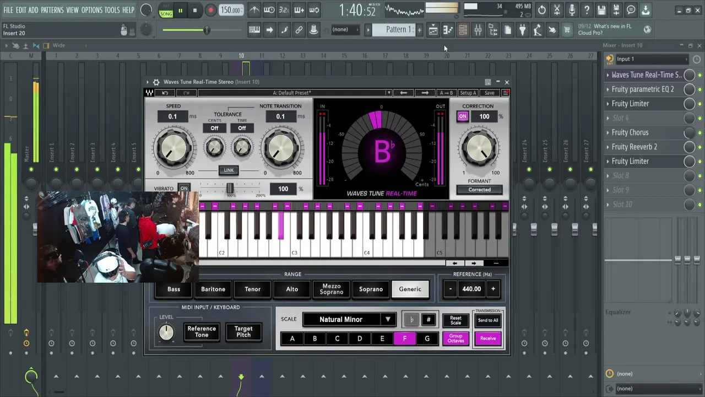Open the FILE menu
705x397 pixels.
click(x=8, y=10)
